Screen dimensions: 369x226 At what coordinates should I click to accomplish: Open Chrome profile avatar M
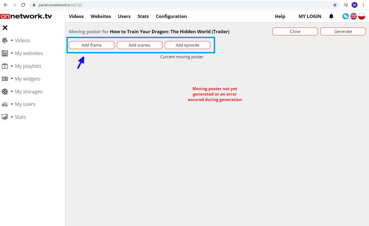pos(354,5)
